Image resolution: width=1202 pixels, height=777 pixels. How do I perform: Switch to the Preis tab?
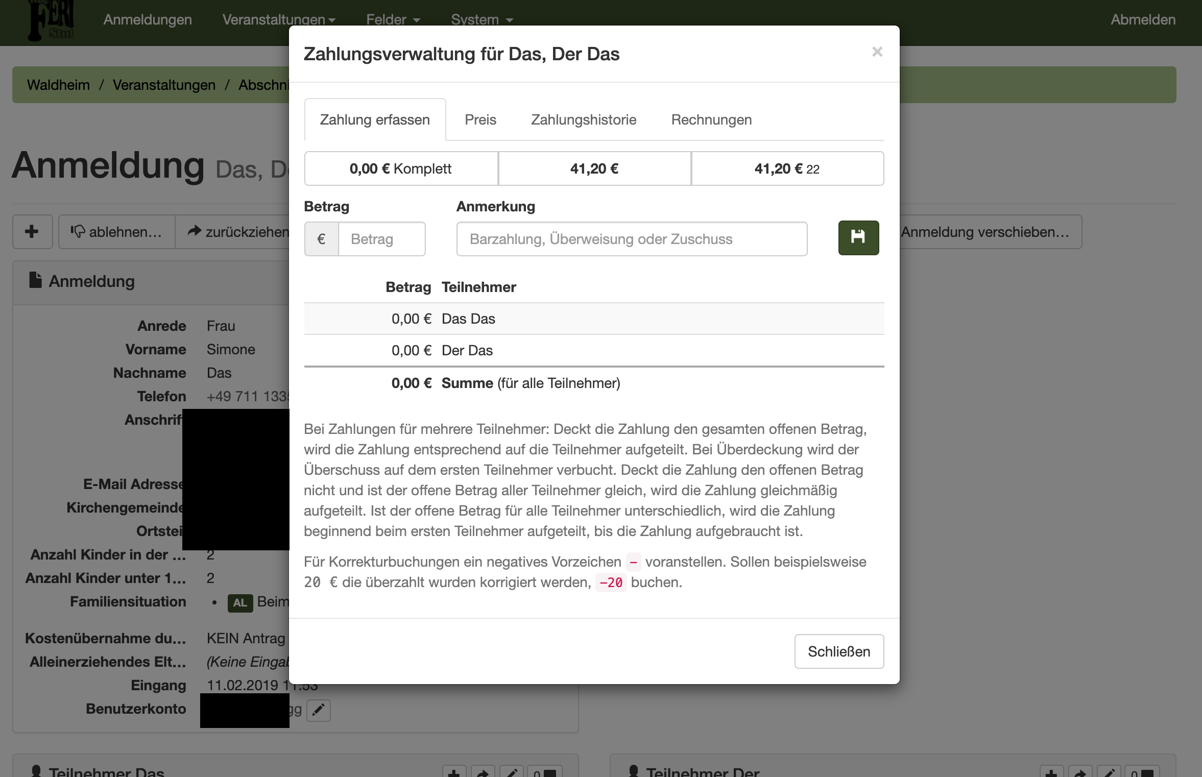tap(480, 119)
